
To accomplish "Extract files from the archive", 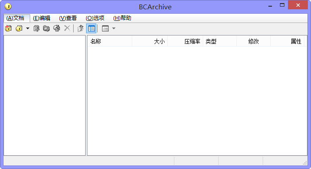I will (57, 28).
